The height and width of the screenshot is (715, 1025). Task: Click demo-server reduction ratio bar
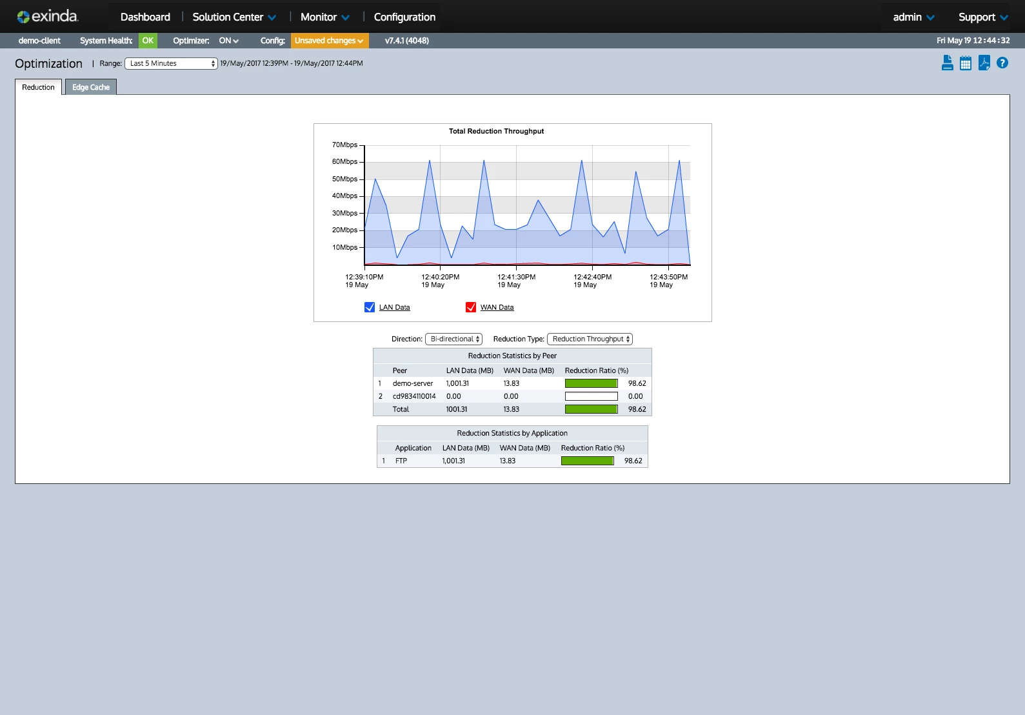point(591,384)
